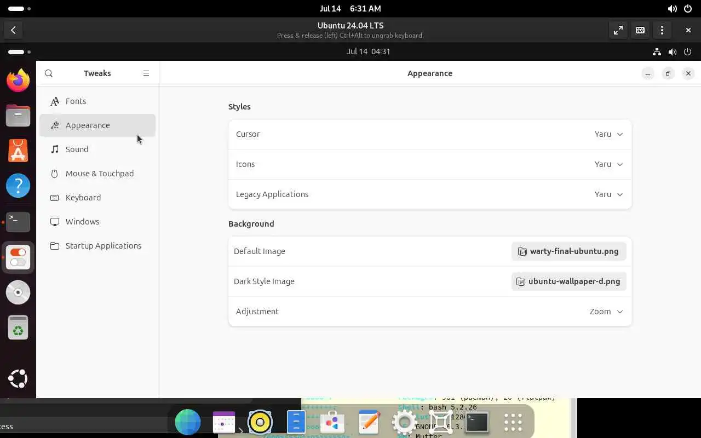Image resolution: width=701 pixels, height=438 pixels.
Task: Click the Tweaks toggle icon in dock
Action: point(18,257)
